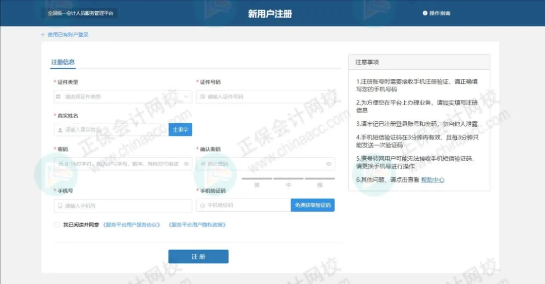Screen dimensions: 545x284
Task: Click the 注意事项 panel header
Action: [x=419, y=62]
